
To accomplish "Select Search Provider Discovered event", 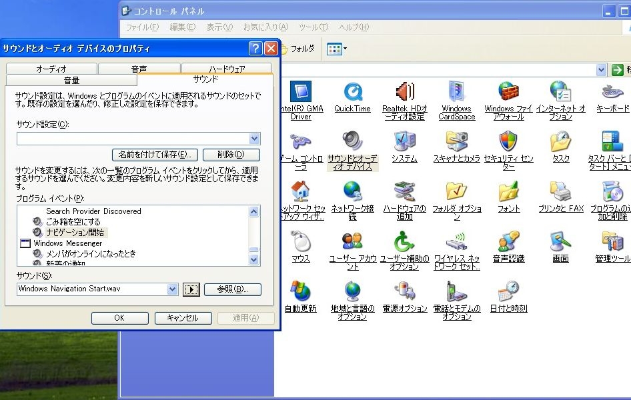I will tap(93, 211).
